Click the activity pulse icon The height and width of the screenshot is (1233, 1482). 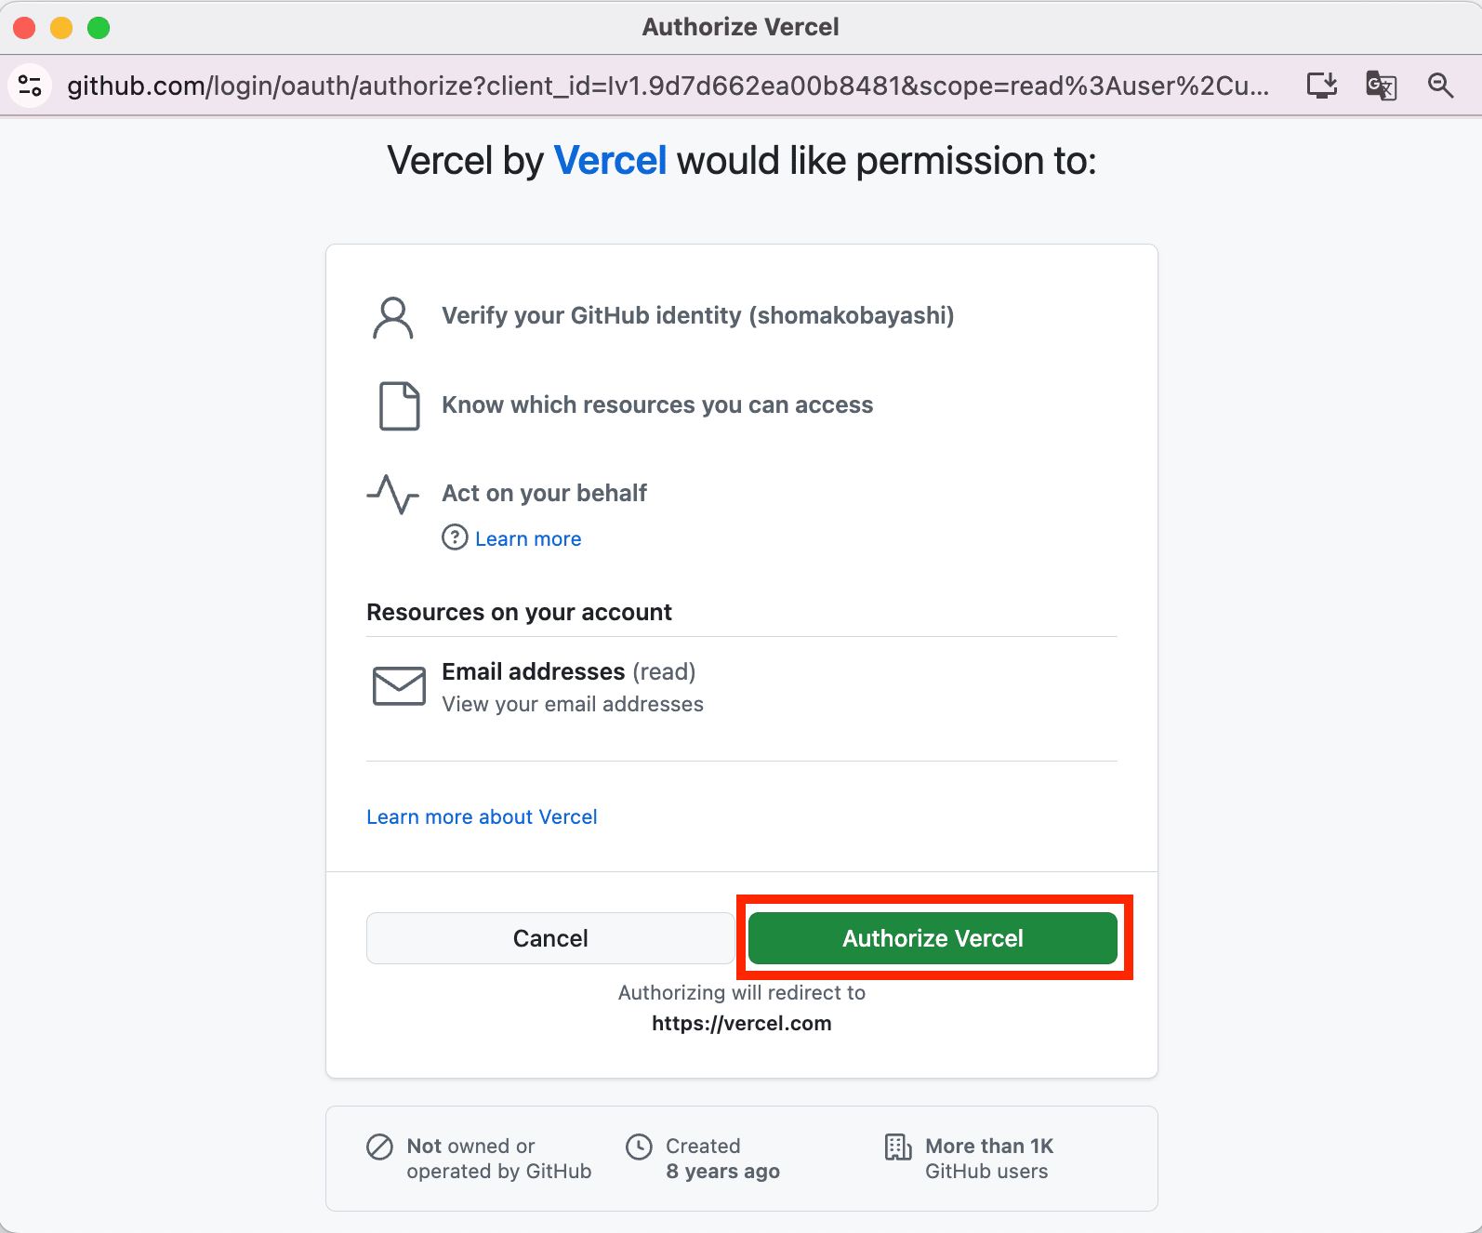point(393,494)
